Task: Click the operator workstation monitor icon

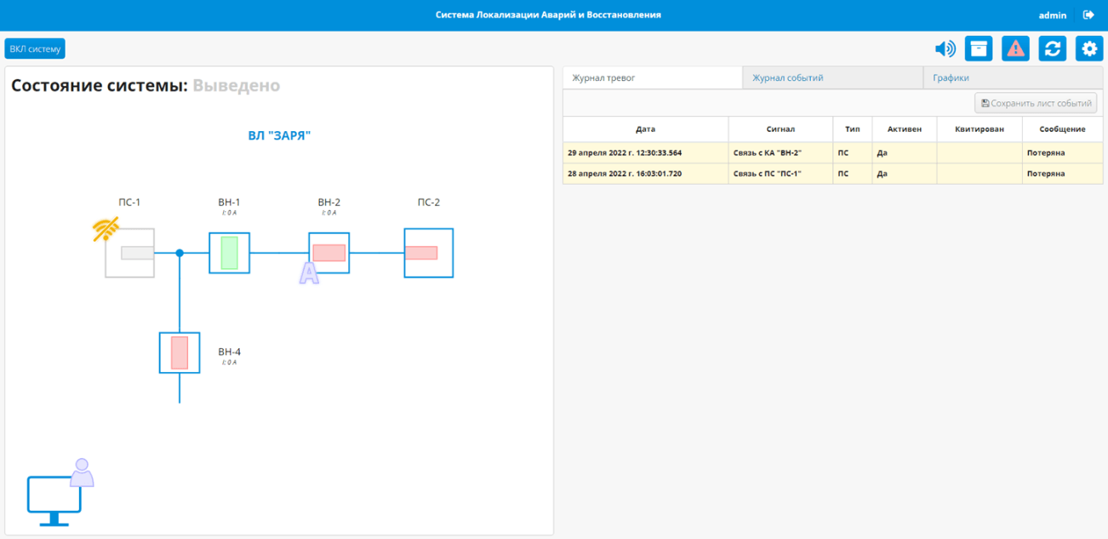Action: (x=54, y=501)
